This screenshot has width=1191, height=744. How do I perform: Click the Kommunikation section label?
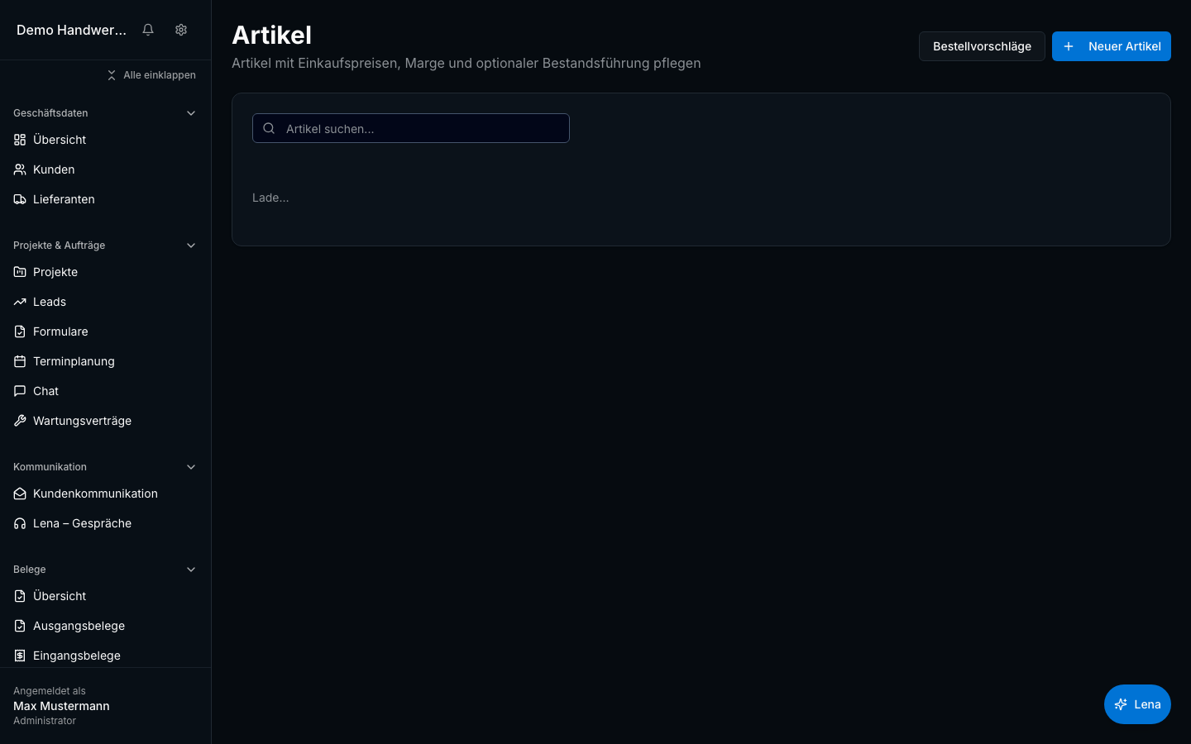(x=50, y=467)
